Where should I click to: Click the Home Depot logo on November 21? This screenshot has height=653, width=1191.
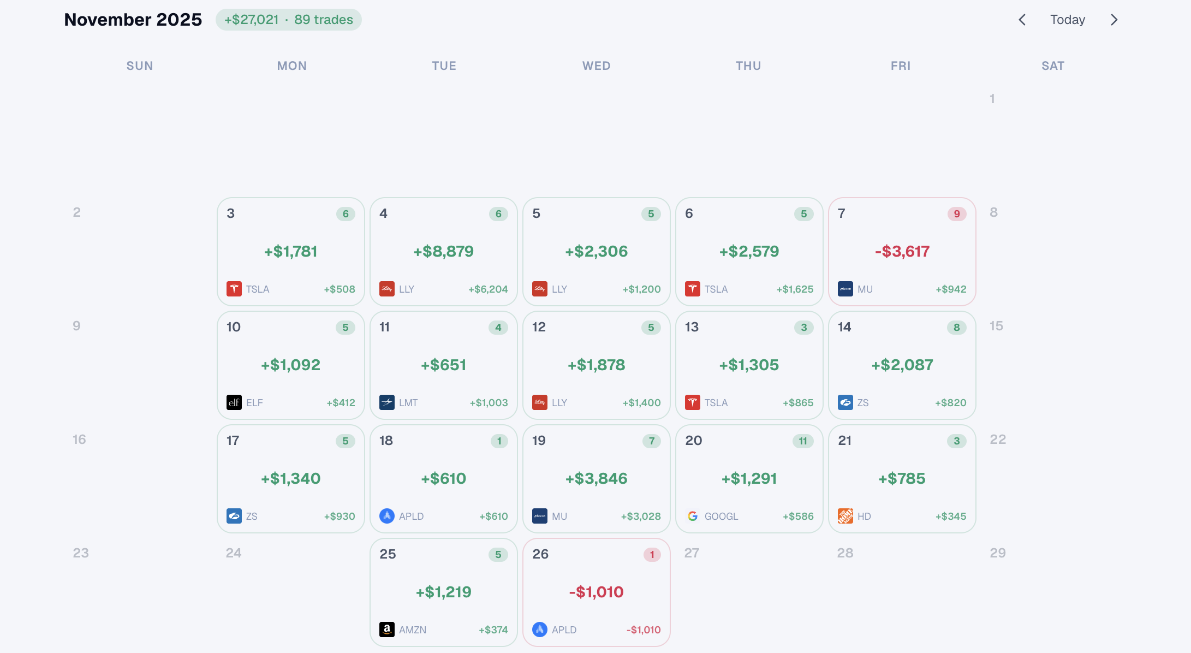845,516
